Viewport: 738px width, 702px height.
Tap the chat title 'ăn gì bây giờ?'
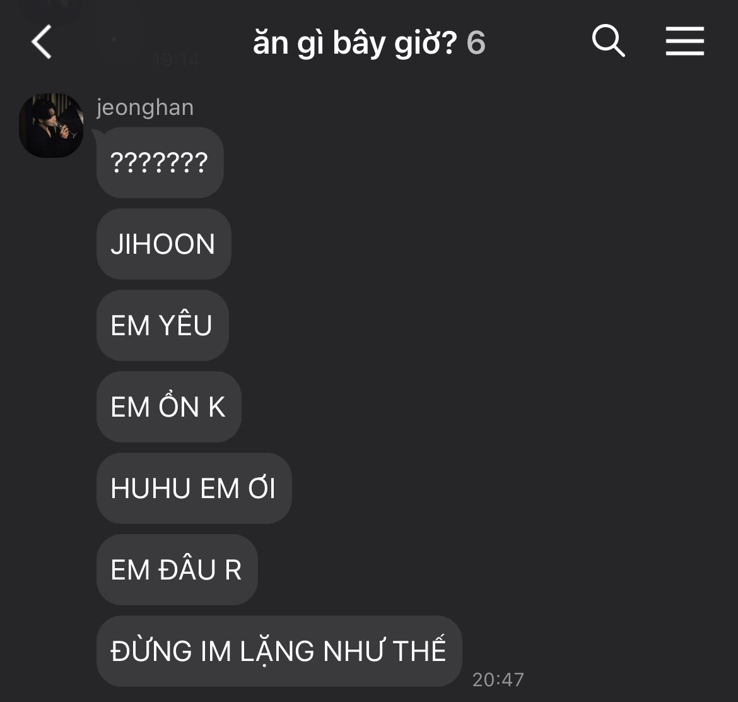(x=355, y=42)
